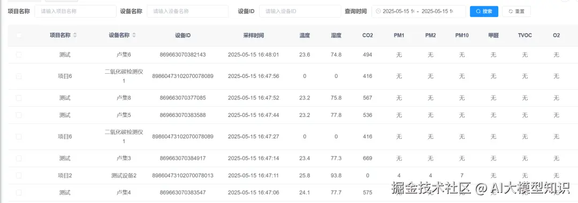The height and width of the screenshot is (203, 578).
Task: Click the 湿度 column header
Action: click(x=336, y=36)
